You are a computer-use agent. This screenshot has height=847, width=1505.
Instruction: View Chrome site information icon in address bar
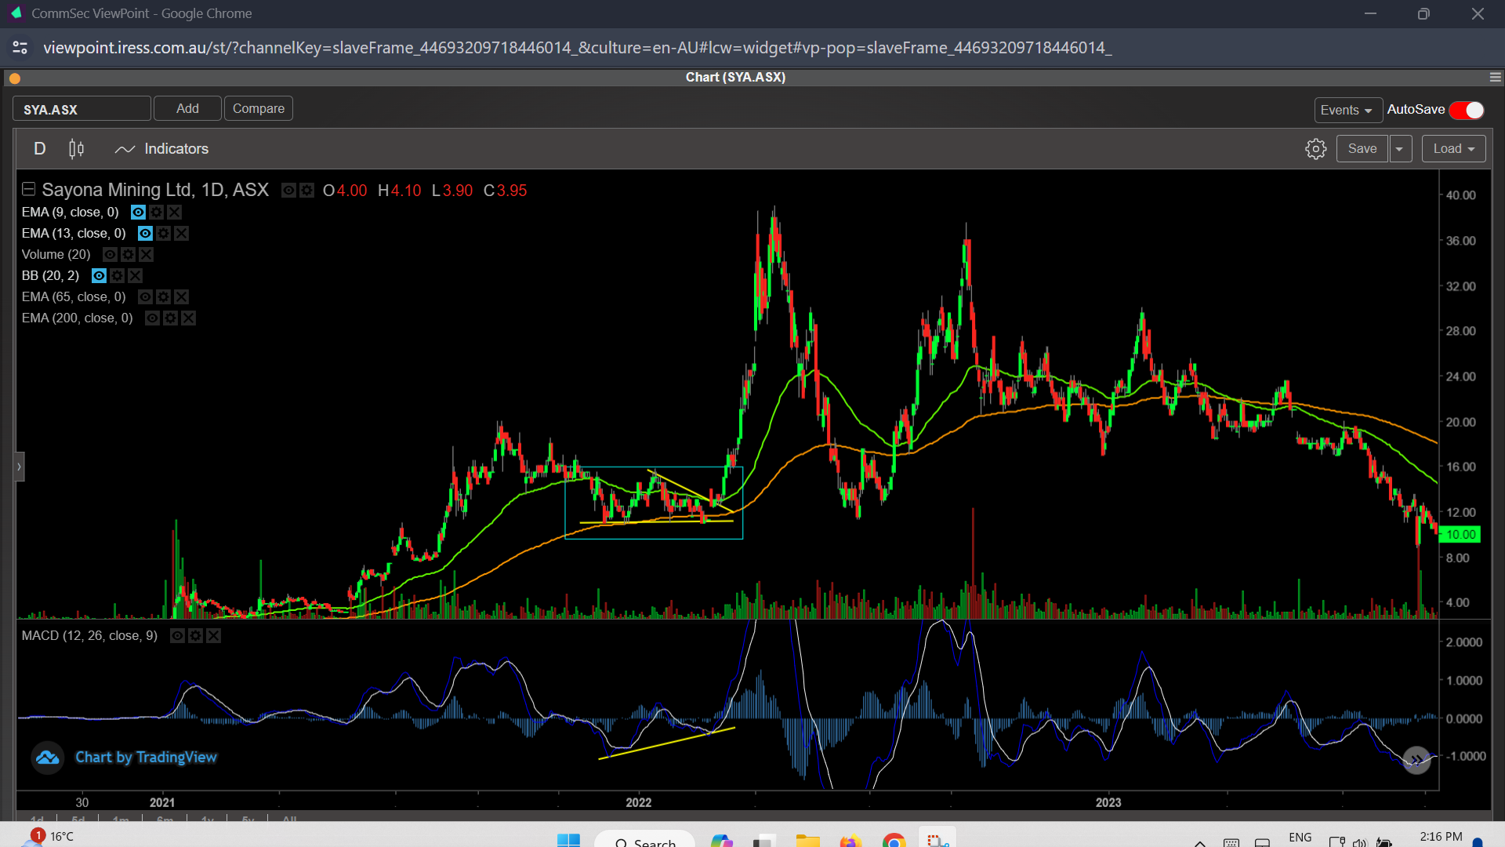tap(20, 48)
